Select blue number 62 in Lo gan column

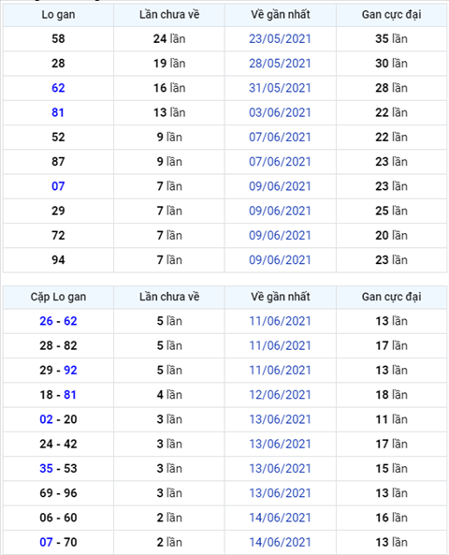[x=58, y=88]
